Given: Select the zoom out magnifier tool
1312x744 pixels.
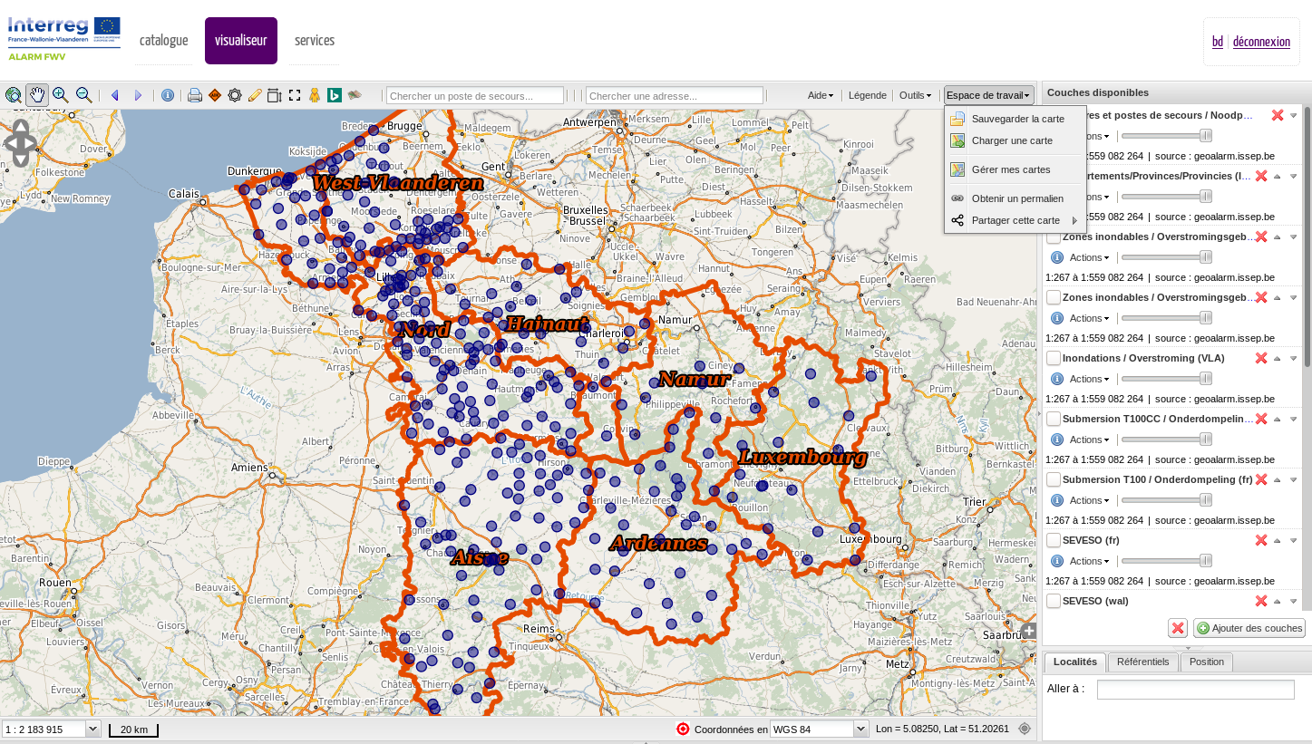Looking at the screenshot, I should (83, 95).
